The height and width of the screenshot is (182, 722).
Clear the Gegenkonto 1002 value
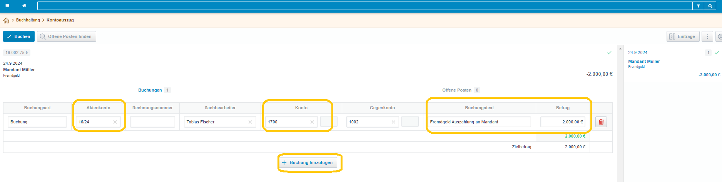click(x=393, y=122)
